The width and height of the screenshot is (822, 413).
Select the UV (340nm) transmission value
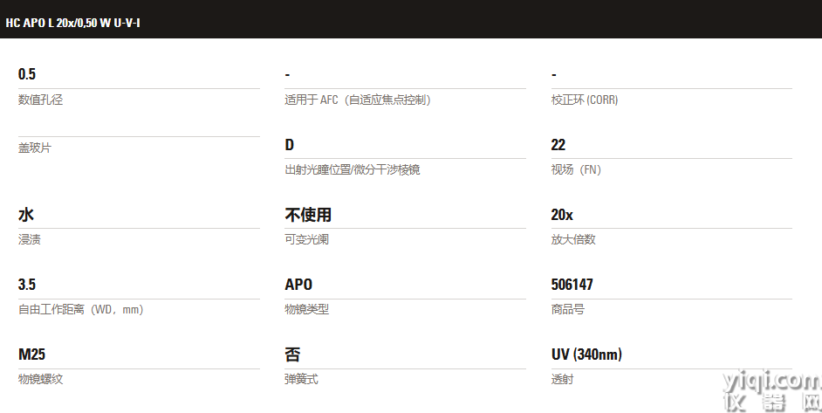[586, 354]
